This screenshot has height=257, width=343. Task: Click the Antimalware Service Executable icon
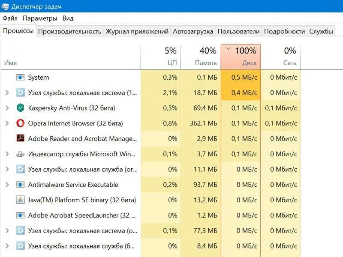tap(20, 185)
